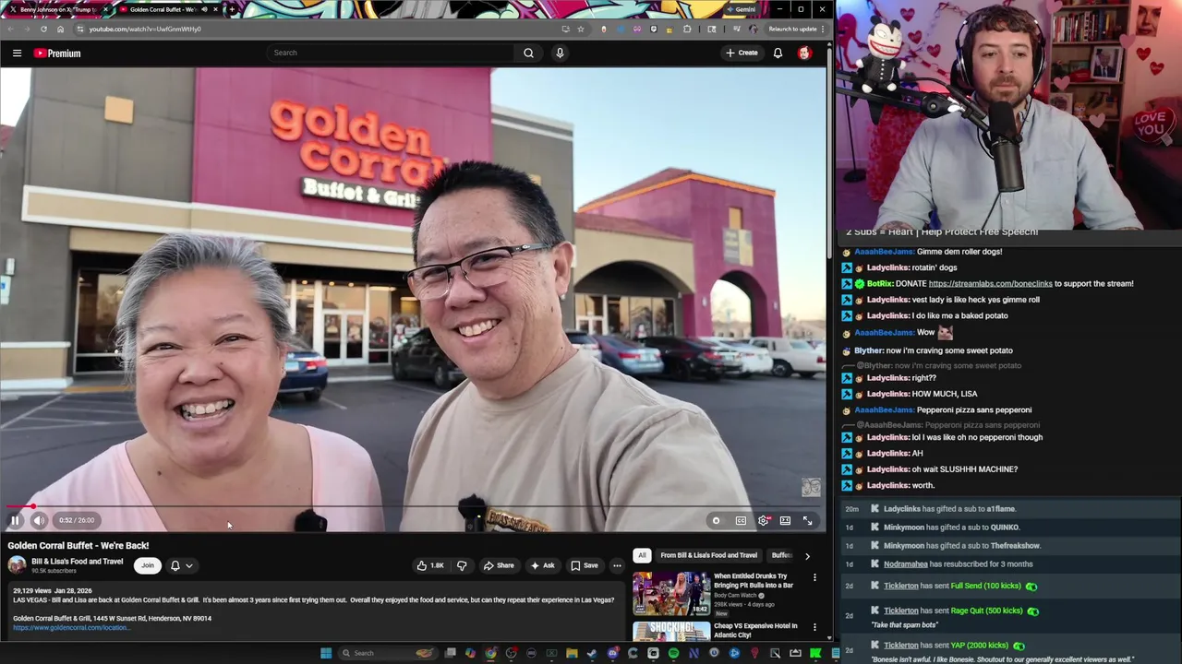
Task: Open the Create menu
Action: [742, 53]
